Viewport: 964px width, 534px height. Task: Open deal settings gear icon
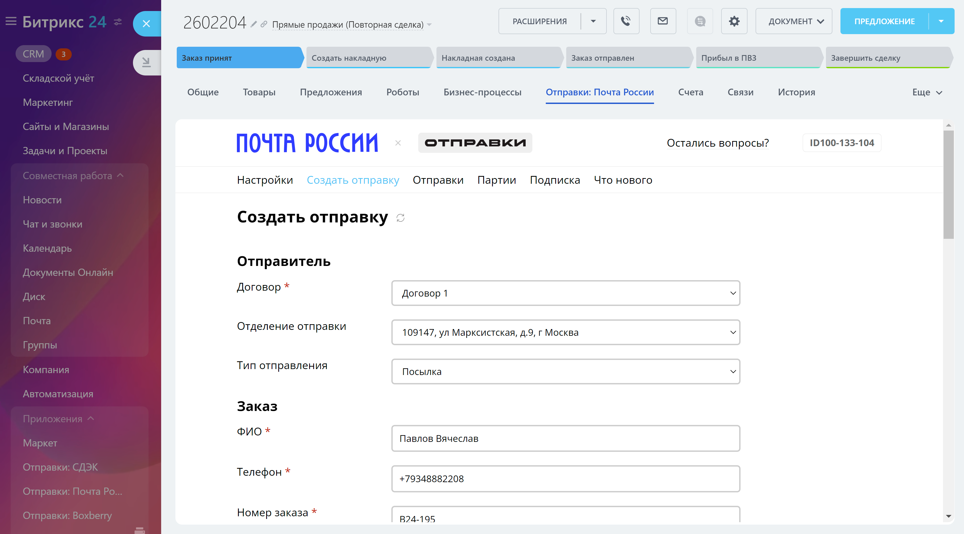click(x=734, y=21)
